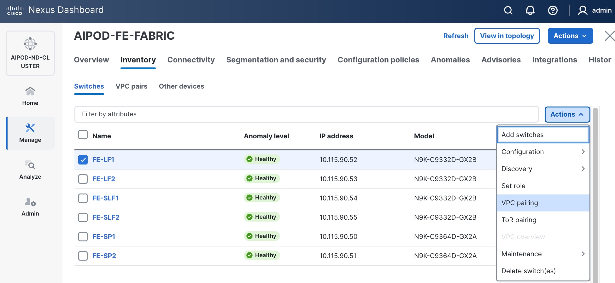615x283 pixels.
Task: Go to Home in the sidebar
Action: click(30, 96)
